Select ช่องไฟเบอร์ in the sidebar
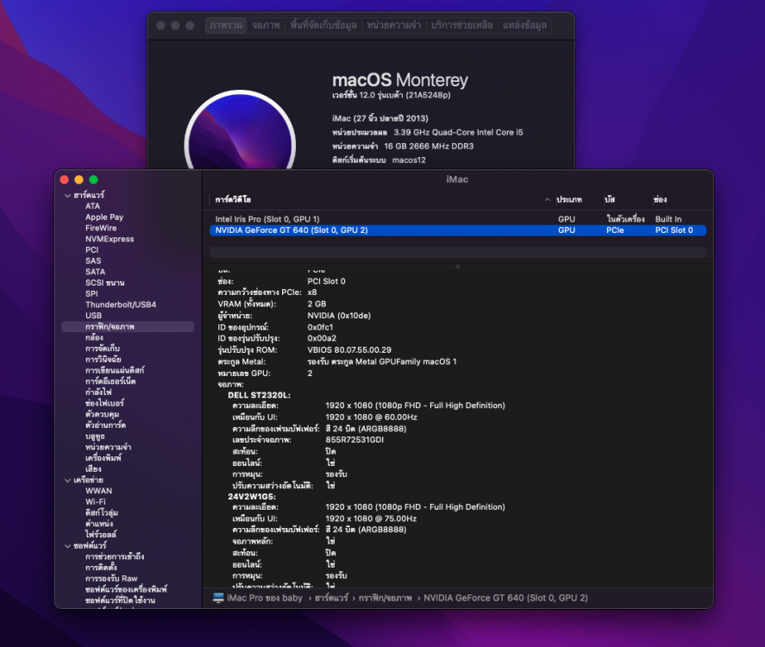The width and height of the screenshot is (765, 647). click(104, 403)
